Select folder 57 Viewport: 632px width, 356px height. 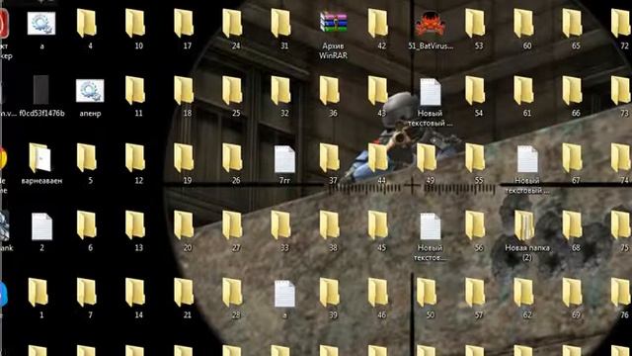475,293
